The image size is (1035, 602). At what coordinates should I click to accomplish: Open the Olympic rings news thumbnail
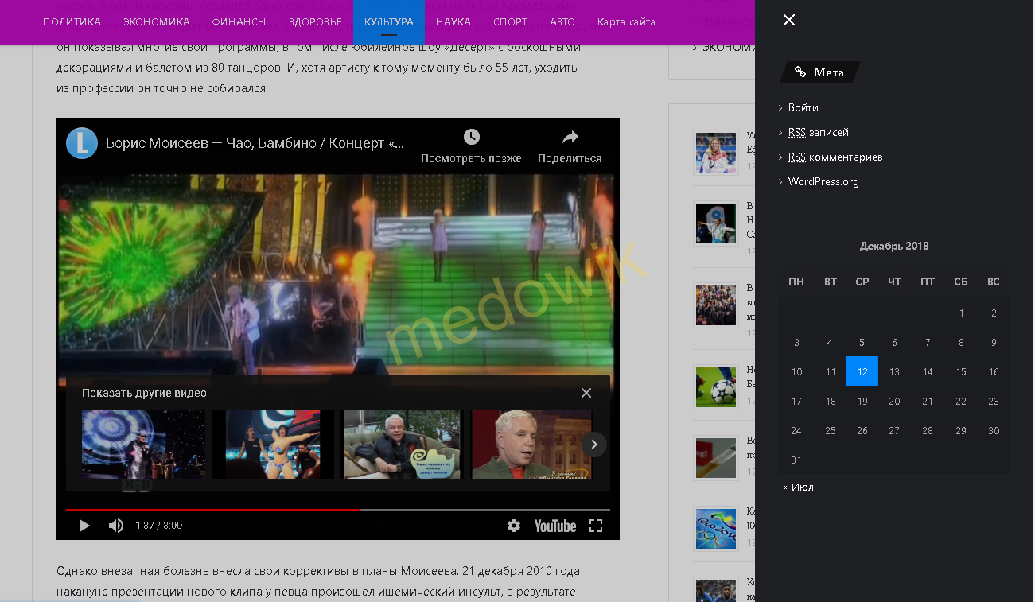[x=716, y=528]
